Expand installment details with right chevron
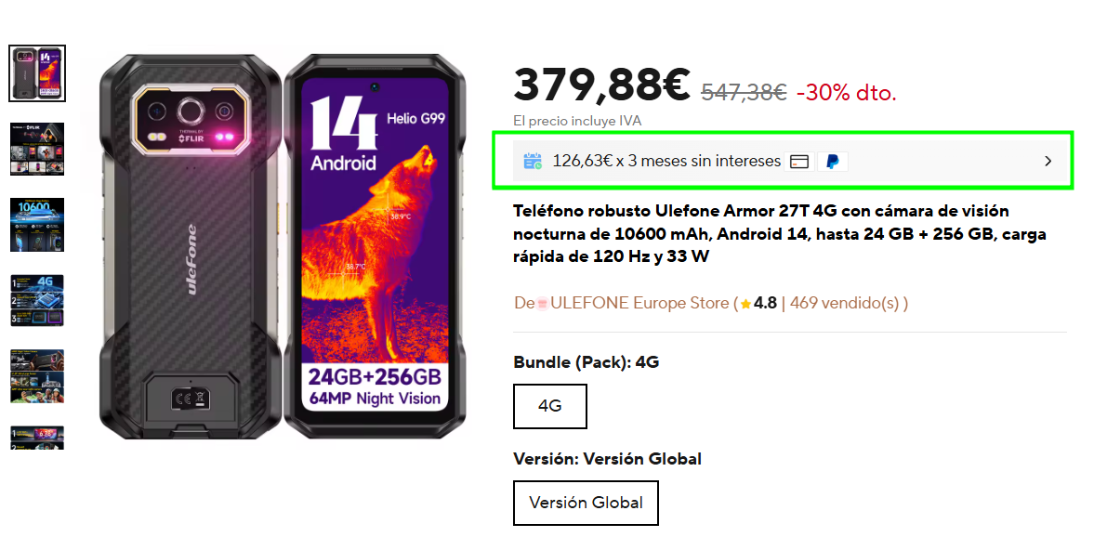1094x550 pixels. click(x=1048, y=161)
